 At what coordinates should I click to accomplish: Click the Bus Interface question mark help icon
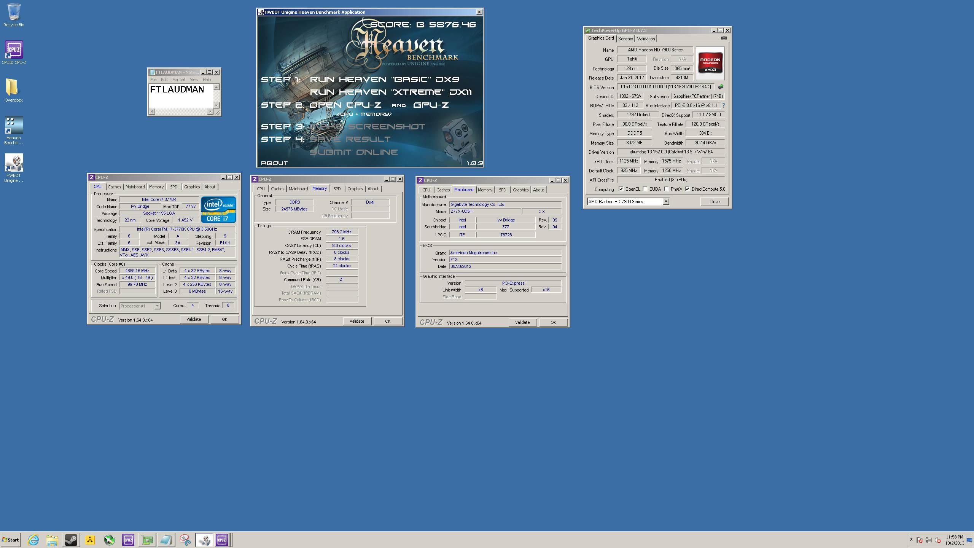pos(723,105)
